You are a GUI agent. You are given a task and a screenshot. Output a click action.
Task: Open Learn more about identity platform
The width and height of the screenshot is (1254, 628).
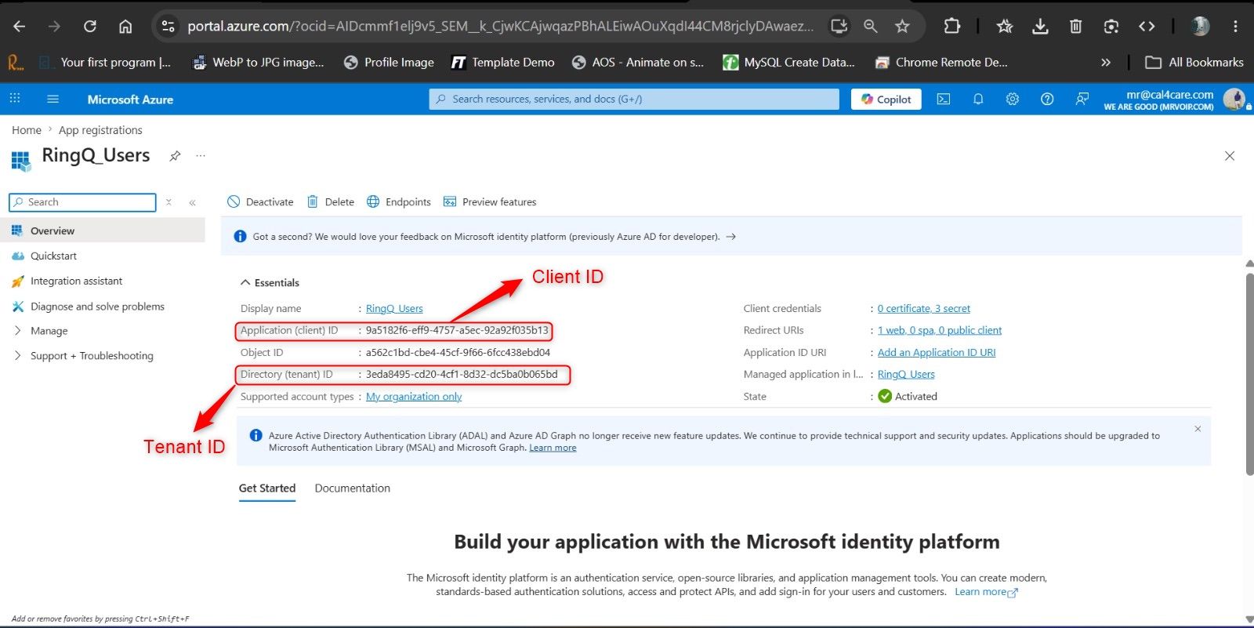[x=986, y=592]
